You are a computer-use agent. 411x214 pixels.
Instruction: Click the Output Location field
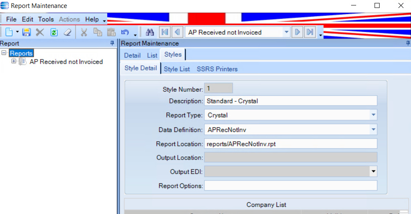[291, 157]
